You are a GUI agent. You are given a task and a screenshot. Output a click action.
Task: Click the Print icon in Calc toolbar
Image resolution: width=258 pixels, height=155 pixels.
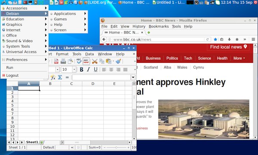pyautogui.click(x=63, y=61)
